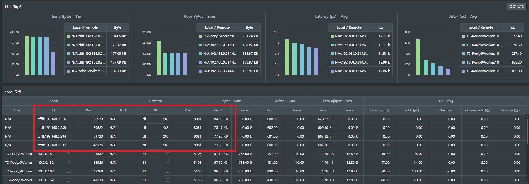Sort by the Local IP column header

coord(54,110)
